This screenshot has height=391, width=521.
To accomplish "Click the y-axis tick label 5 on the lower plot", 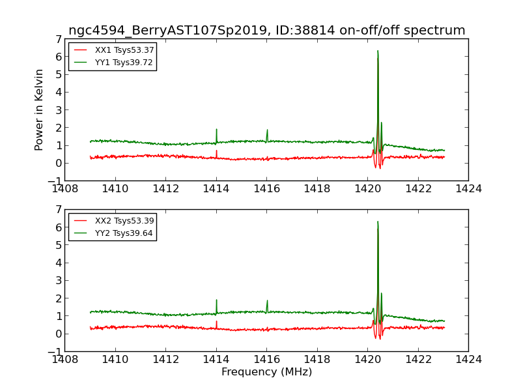I will 59,245.
